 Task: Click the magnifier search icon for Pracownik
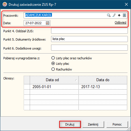109,15
